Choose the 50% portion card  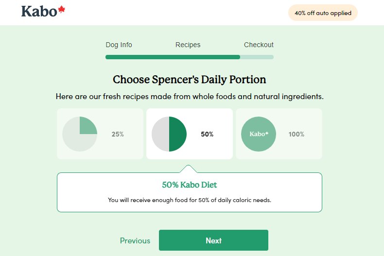(189, 134)
